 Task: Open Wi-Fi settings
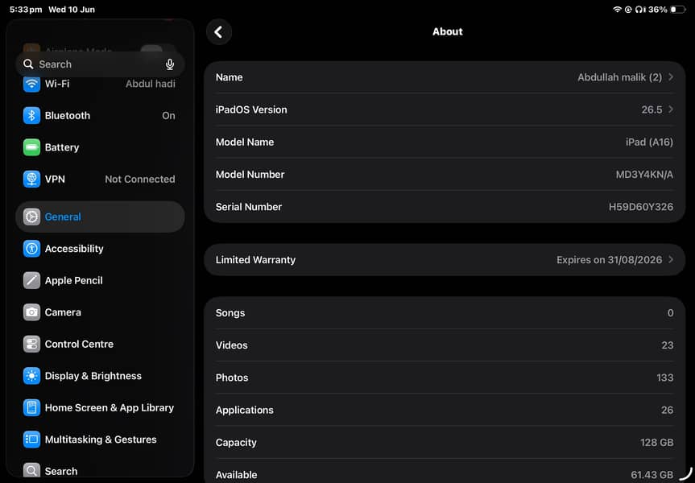coord(100,84)
